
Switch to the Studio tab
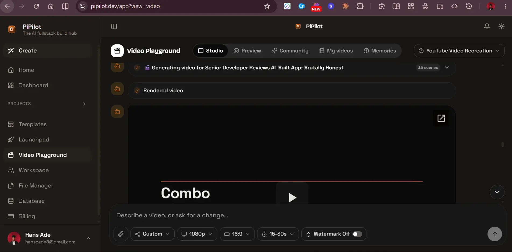(210, 51)
